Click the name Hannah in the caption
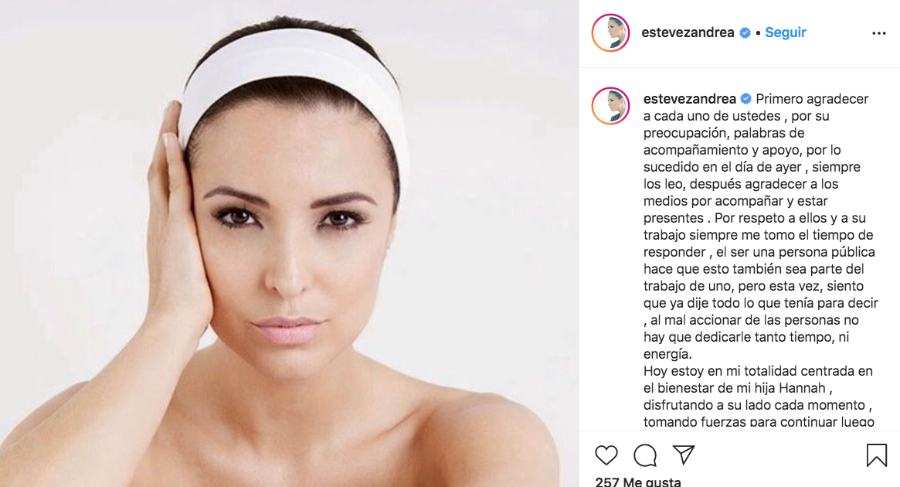Image resolution: width=900 pixels, height=487 pixels. 802,388
